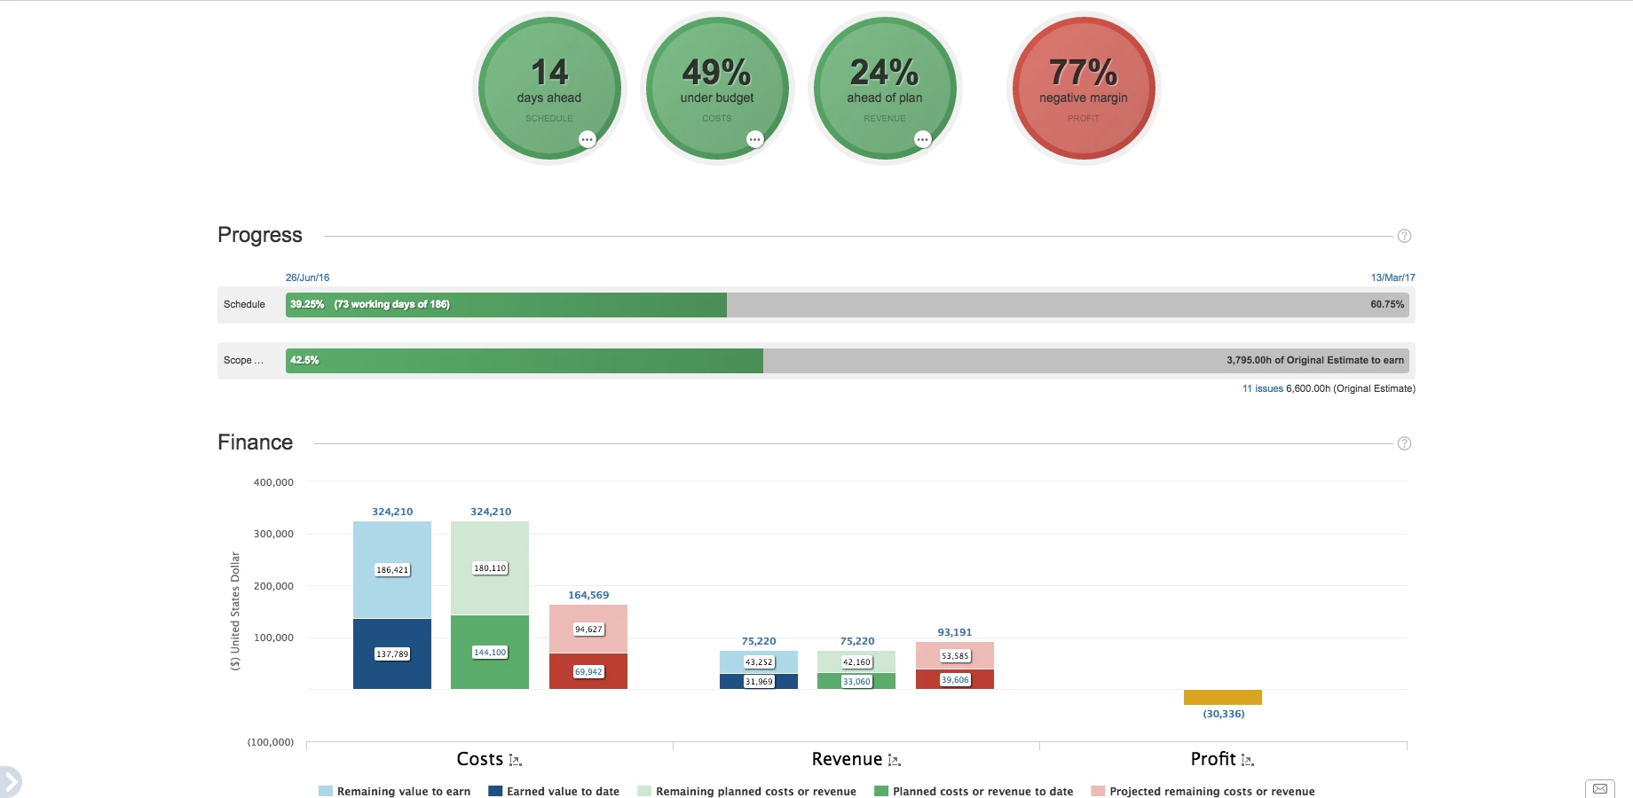Click the ellipsis on the Costs gauge
Image resolution: width=1633 pixels, height=798 pixels.
[754, 139]
